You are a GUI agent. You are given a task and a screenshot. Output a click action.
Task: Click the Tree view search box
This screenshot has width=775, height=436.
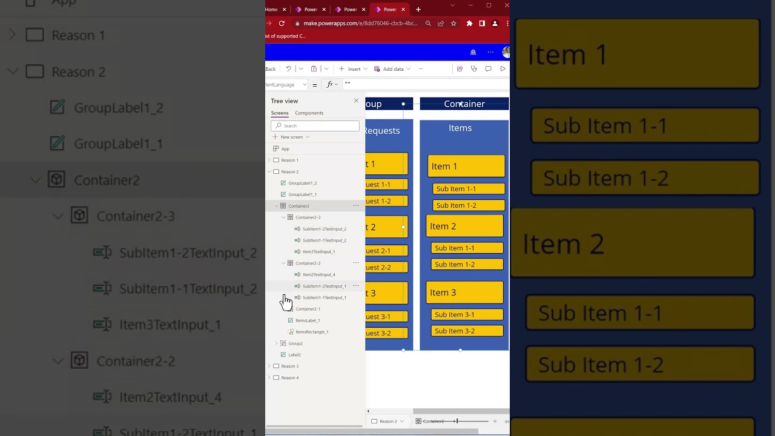(x=315, y=125)
